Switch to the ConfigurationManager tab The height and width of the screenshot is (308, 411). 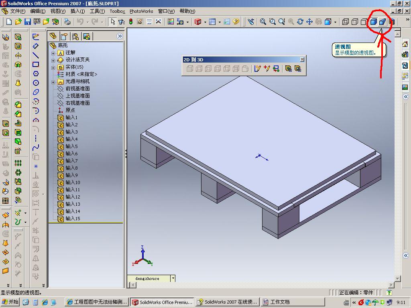pyautogui.click(x=75, y=36)
